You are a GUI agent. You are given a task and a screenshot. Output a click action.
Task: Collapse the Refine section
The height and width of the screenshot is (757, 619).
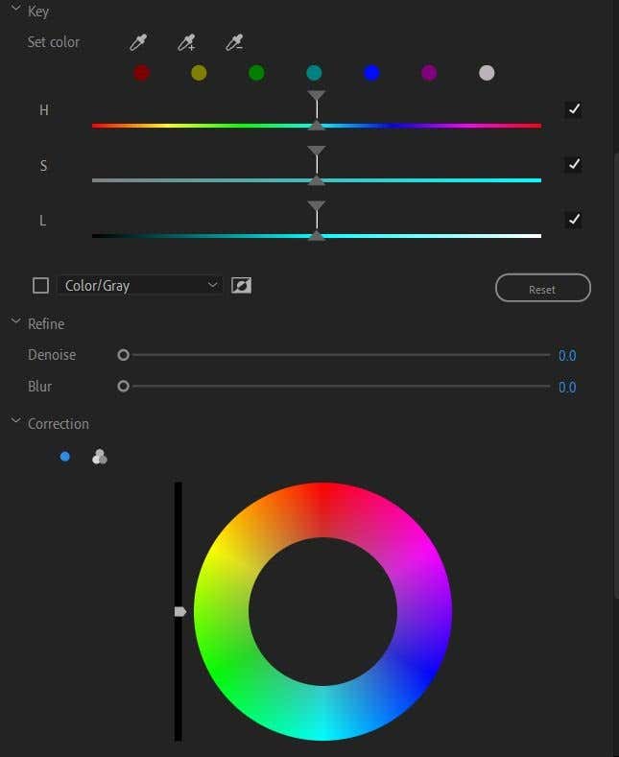pyautogui.click(x=15, y=323)
